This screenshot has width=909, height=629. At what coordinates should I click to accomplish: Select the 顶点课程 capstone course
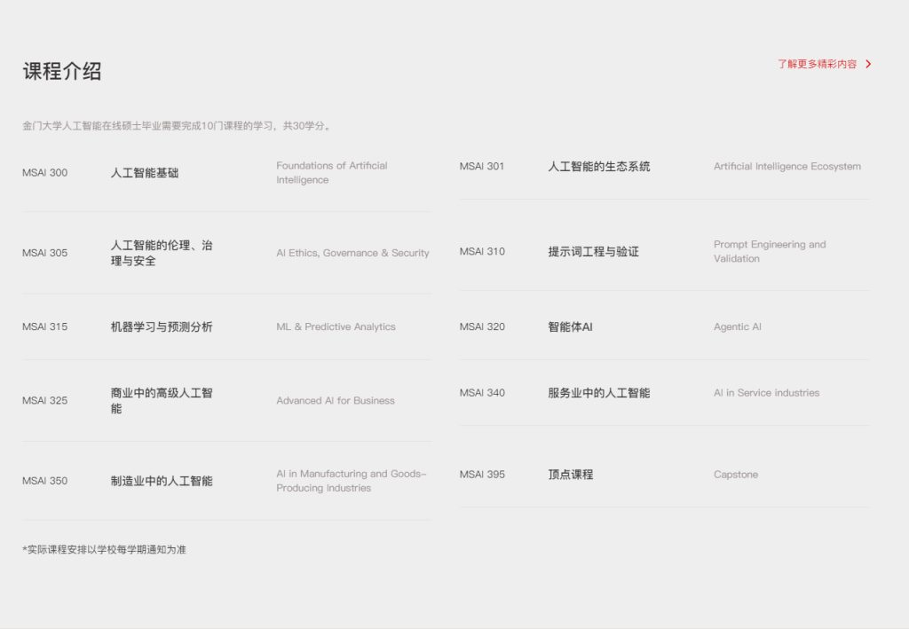coord(571,475)
